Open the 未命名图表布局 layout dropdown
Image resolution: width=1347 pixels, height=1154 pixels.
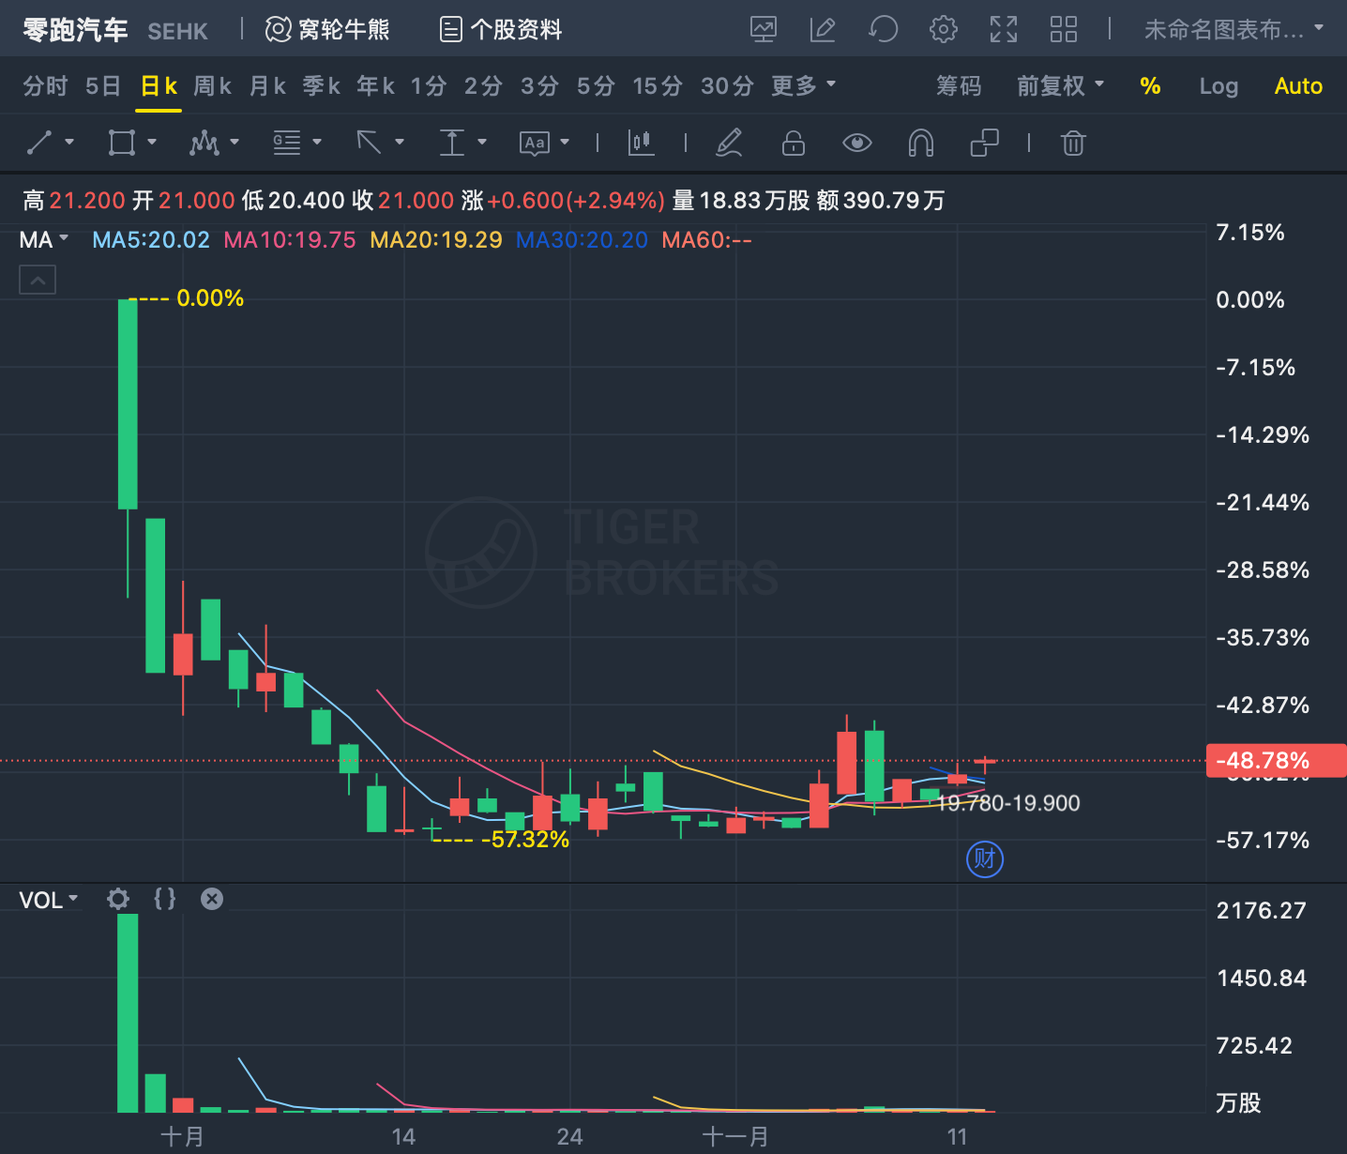point(1234,30)
